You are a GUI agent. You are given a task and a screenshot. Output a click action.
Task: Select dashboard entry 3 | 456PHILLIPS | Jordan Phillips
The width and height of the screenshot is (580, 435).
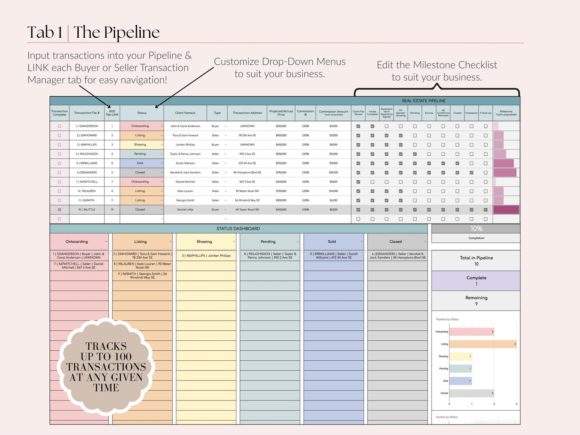[206, 256]
